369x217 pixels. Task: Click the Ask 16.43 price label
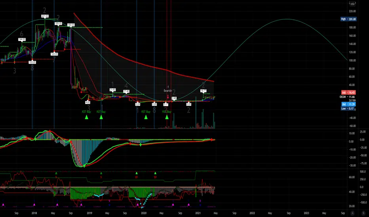point(348,92)
